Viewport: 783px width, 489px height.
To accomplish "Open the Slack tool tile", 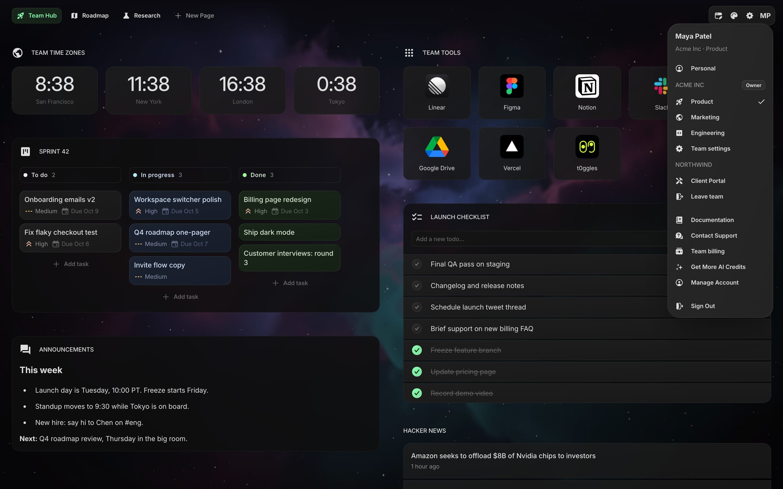I will 649,93.
